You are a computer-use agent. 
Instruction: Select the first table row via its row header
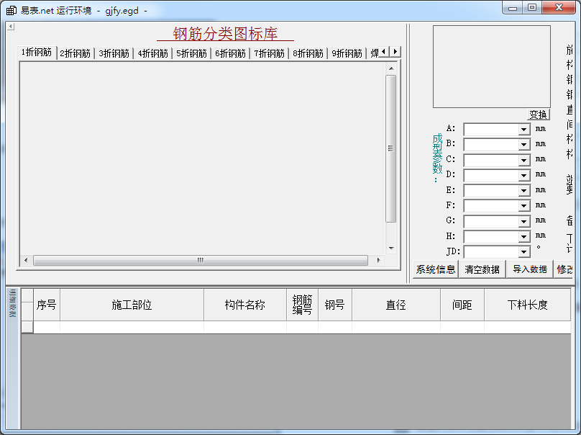pos(27,327)
